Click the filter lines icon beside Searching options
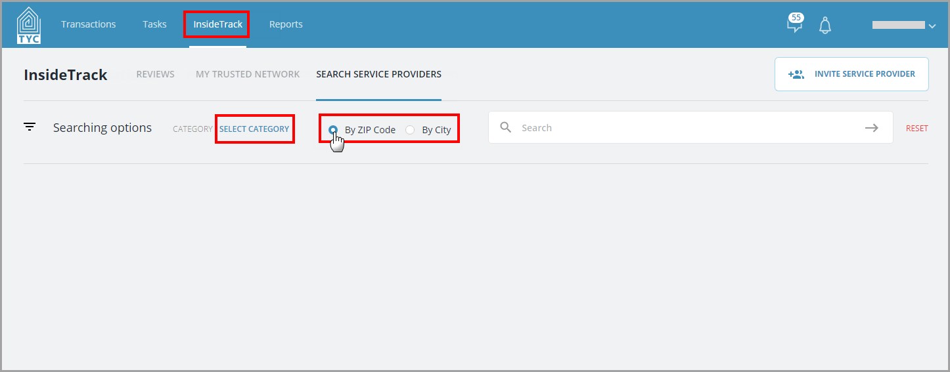 pyautogui.click(x=30, y=127)
